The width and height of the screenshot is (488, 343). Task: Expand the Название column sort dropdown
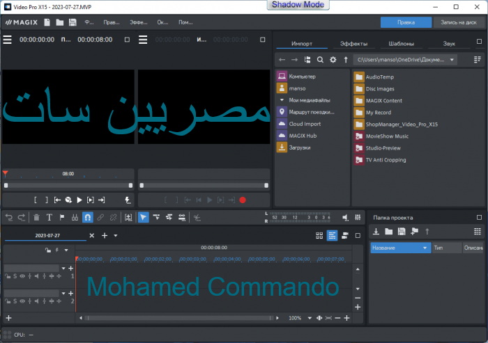(x=425, y=248)
